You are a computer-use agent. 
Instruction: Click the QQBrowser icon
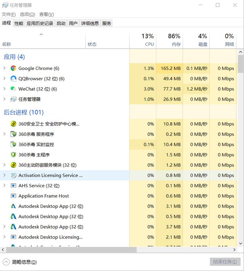(x=13, y=79)
